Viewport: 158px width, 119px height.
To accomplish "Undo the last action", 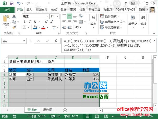I will (x=19, y=3).
